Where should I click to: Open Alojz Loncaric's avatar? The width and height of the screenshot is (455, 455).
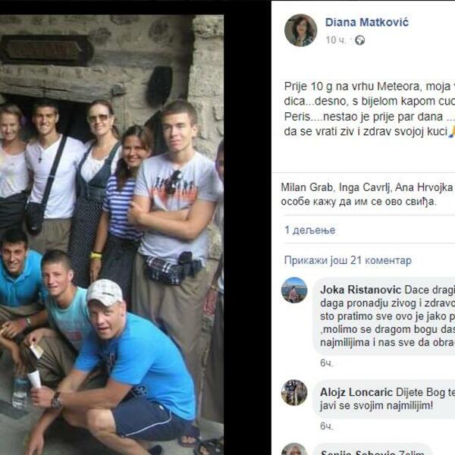pos(294,392)
